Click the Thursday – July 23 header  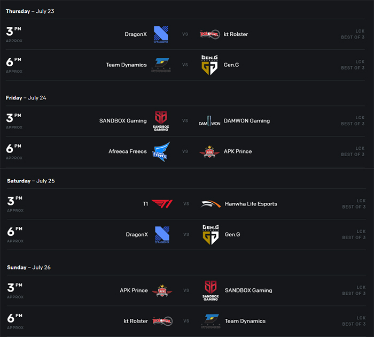coord(30,11)
